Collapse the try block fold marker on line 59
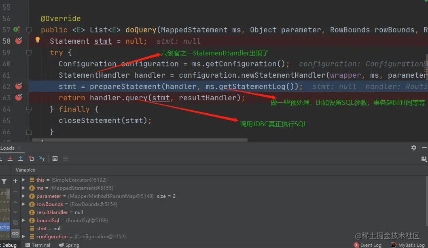The width and height of the screenshot is (428, 248). click(x=29, y=53)
